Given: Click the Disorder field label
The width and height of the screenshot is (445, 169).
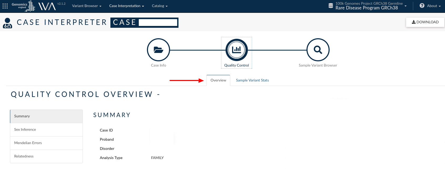Looking at the screenshot, I should coord(107,149).
